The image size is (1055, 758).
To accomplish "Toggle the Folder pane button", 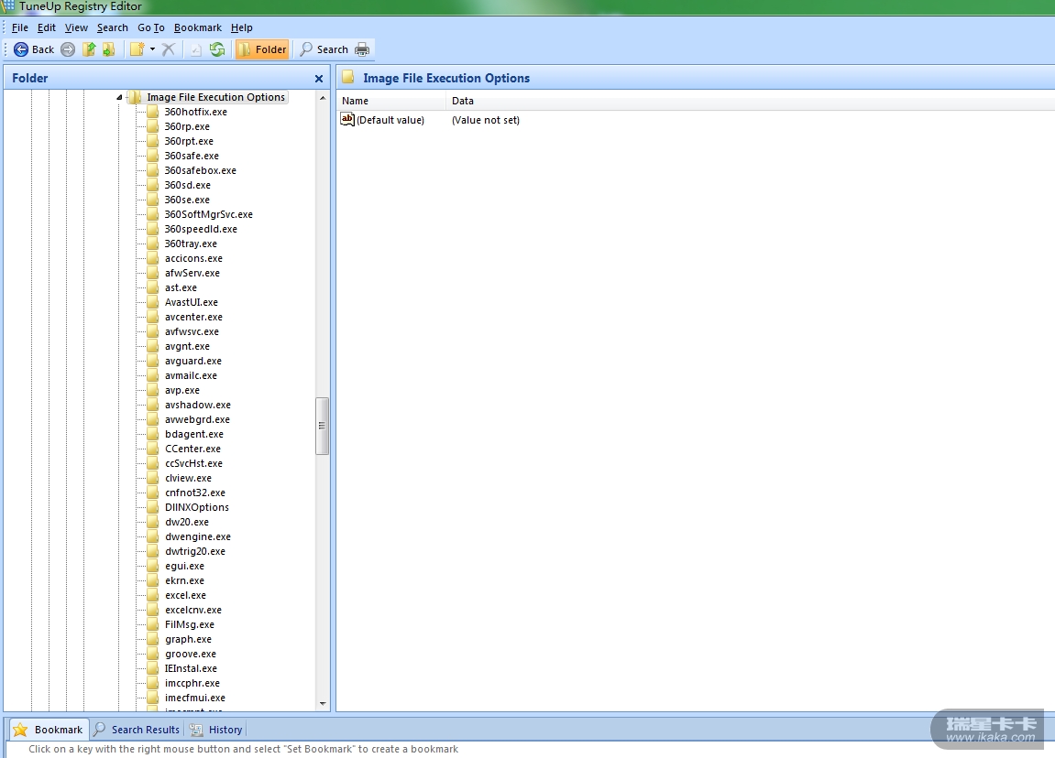I will pyautogui.click(x=262, y=49).
